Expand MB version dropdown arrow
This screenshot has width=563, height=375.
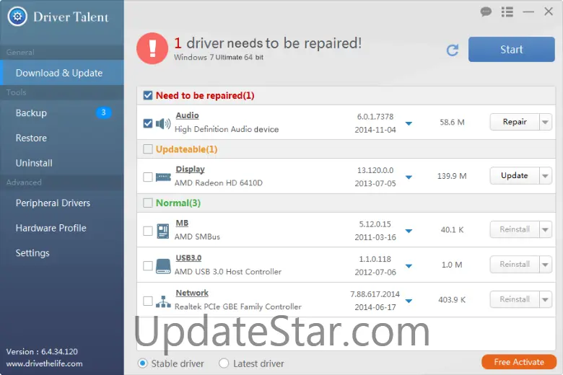click(x=409, y=231)
